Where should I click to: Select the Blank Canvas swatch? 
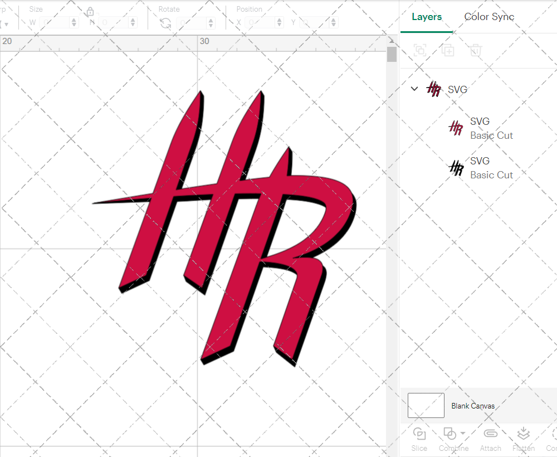426,406
